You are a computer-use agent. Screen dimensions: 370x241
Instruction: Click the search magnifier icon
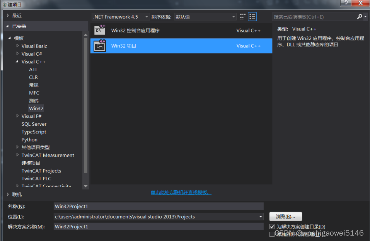[x=360, y=17]
